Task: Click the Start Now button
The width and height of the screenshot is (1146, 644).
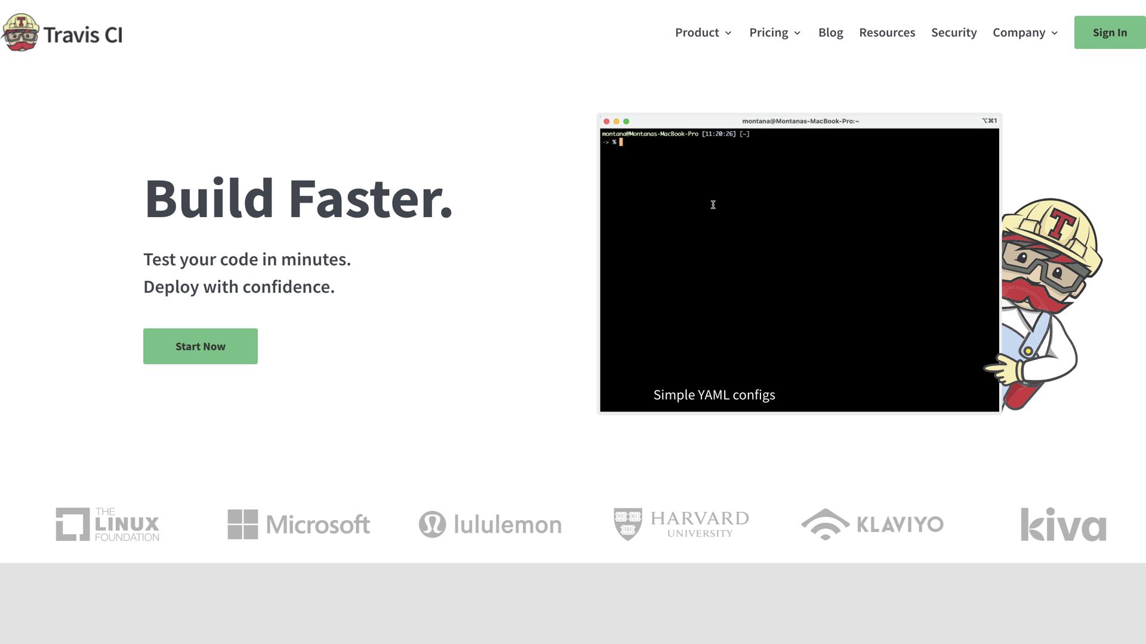Action: pos(201,346)
